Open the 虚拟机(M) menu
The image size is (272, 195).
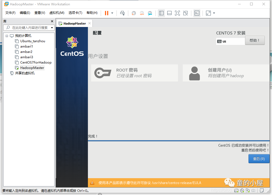pos(57,13)
